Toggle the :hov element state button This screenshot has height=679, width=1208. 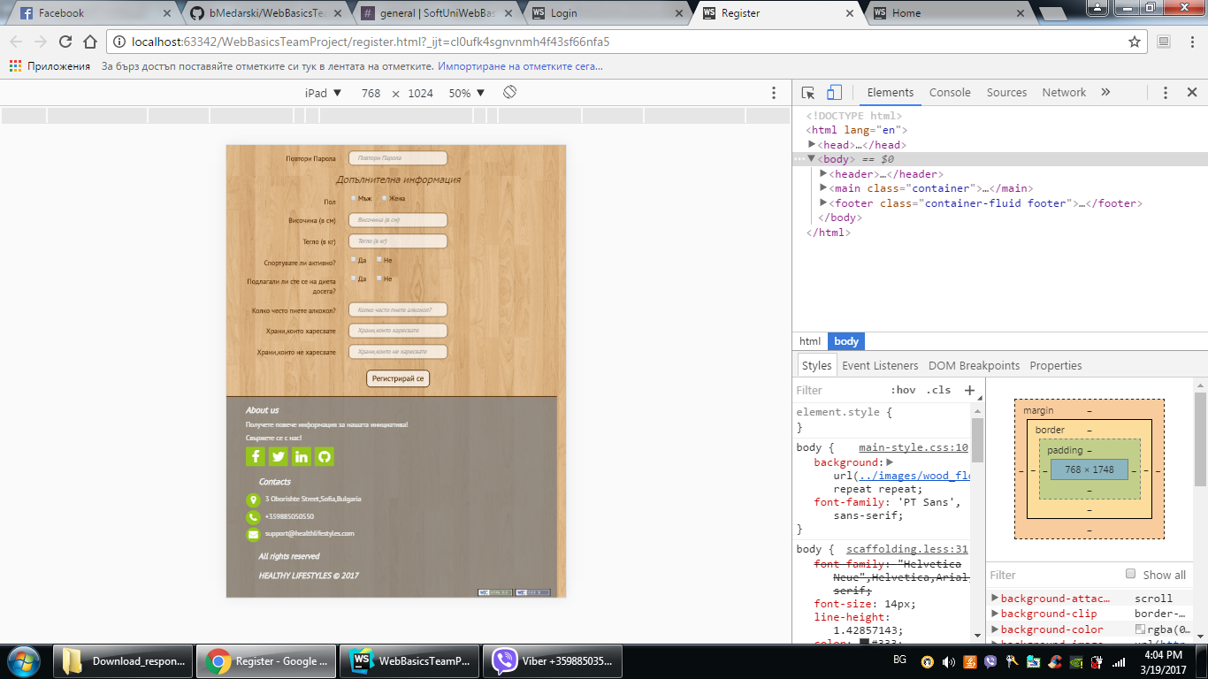(903, 390)
